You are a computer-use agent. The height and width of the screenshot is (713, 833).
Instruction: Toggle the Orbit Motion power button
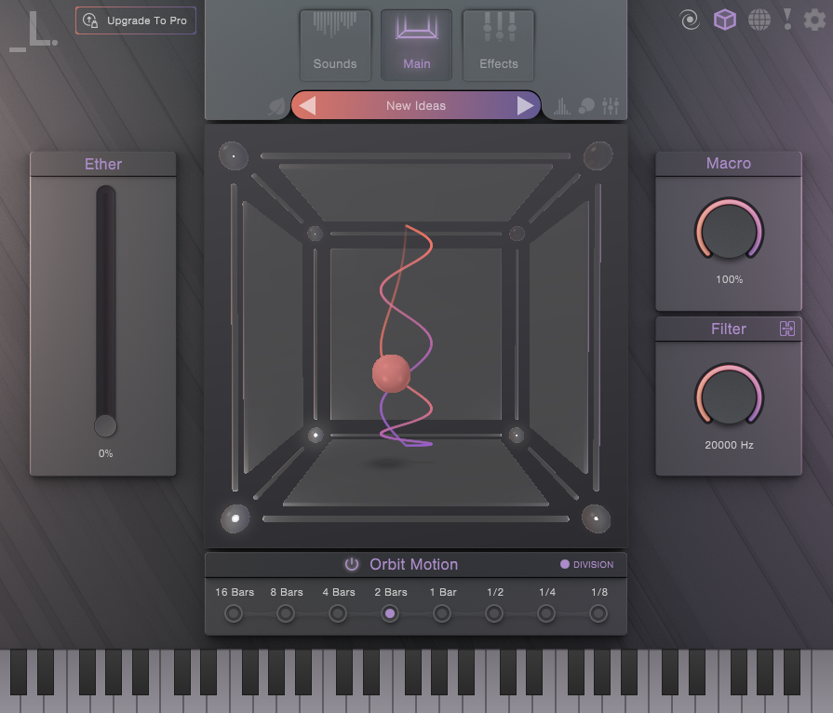click(352, 564)
